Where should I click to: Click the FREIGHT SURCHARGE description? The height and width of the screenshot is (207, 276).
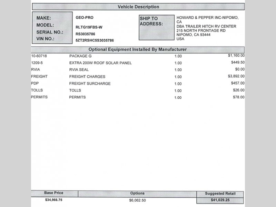90,83
